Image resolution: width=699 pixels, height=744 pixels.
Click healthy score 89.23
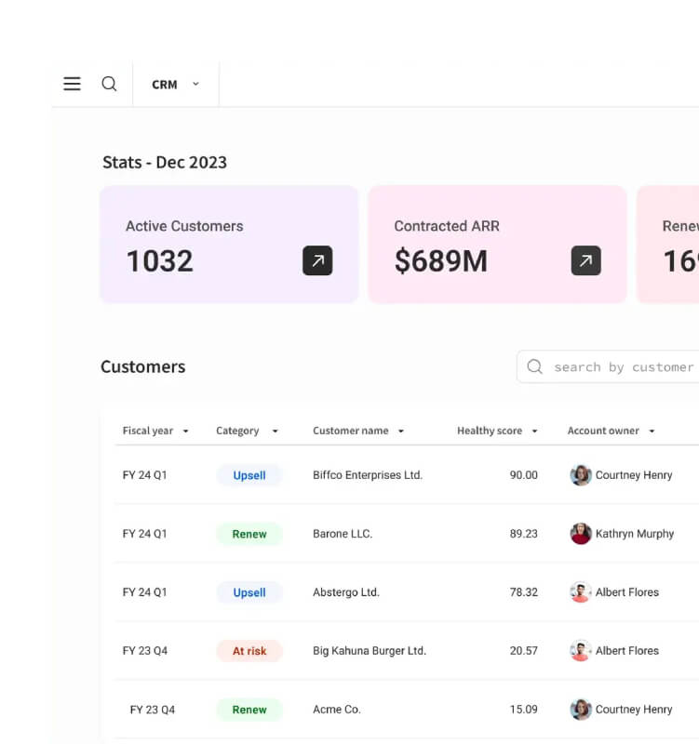click(524, 534)
